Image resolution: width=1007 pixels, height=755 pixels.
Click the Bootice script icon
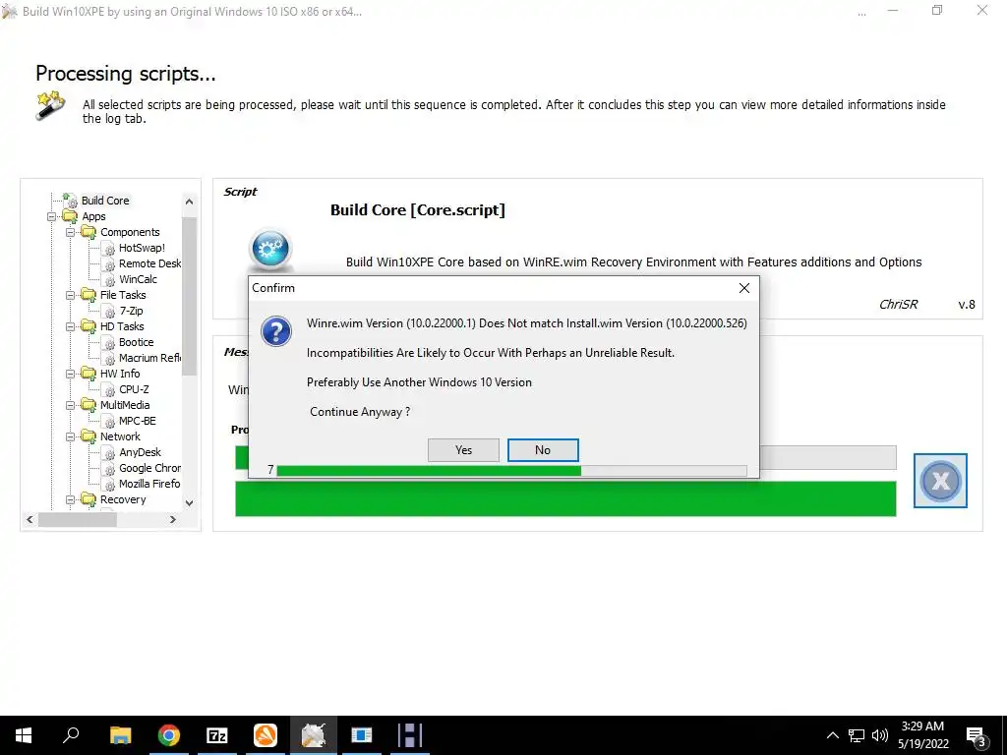click(108, 343)
